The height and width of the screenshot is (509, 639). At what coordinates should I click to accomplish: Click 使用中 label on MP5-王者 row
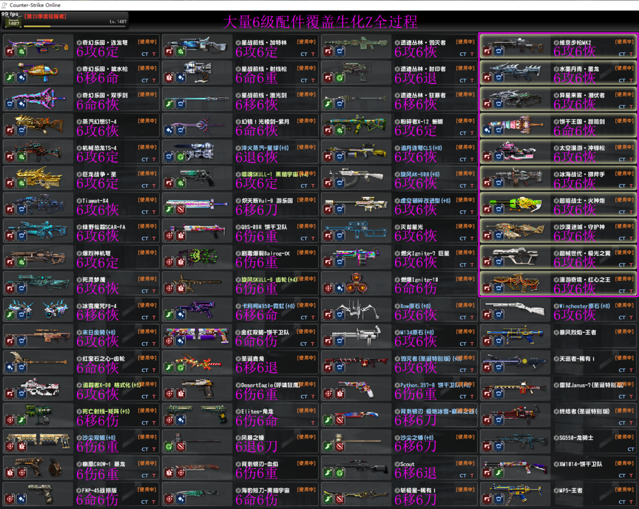pos(625,490)
